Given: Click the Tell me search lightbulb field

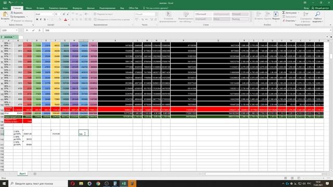Looking at the screenshot, I should click(x=156, y=8).
